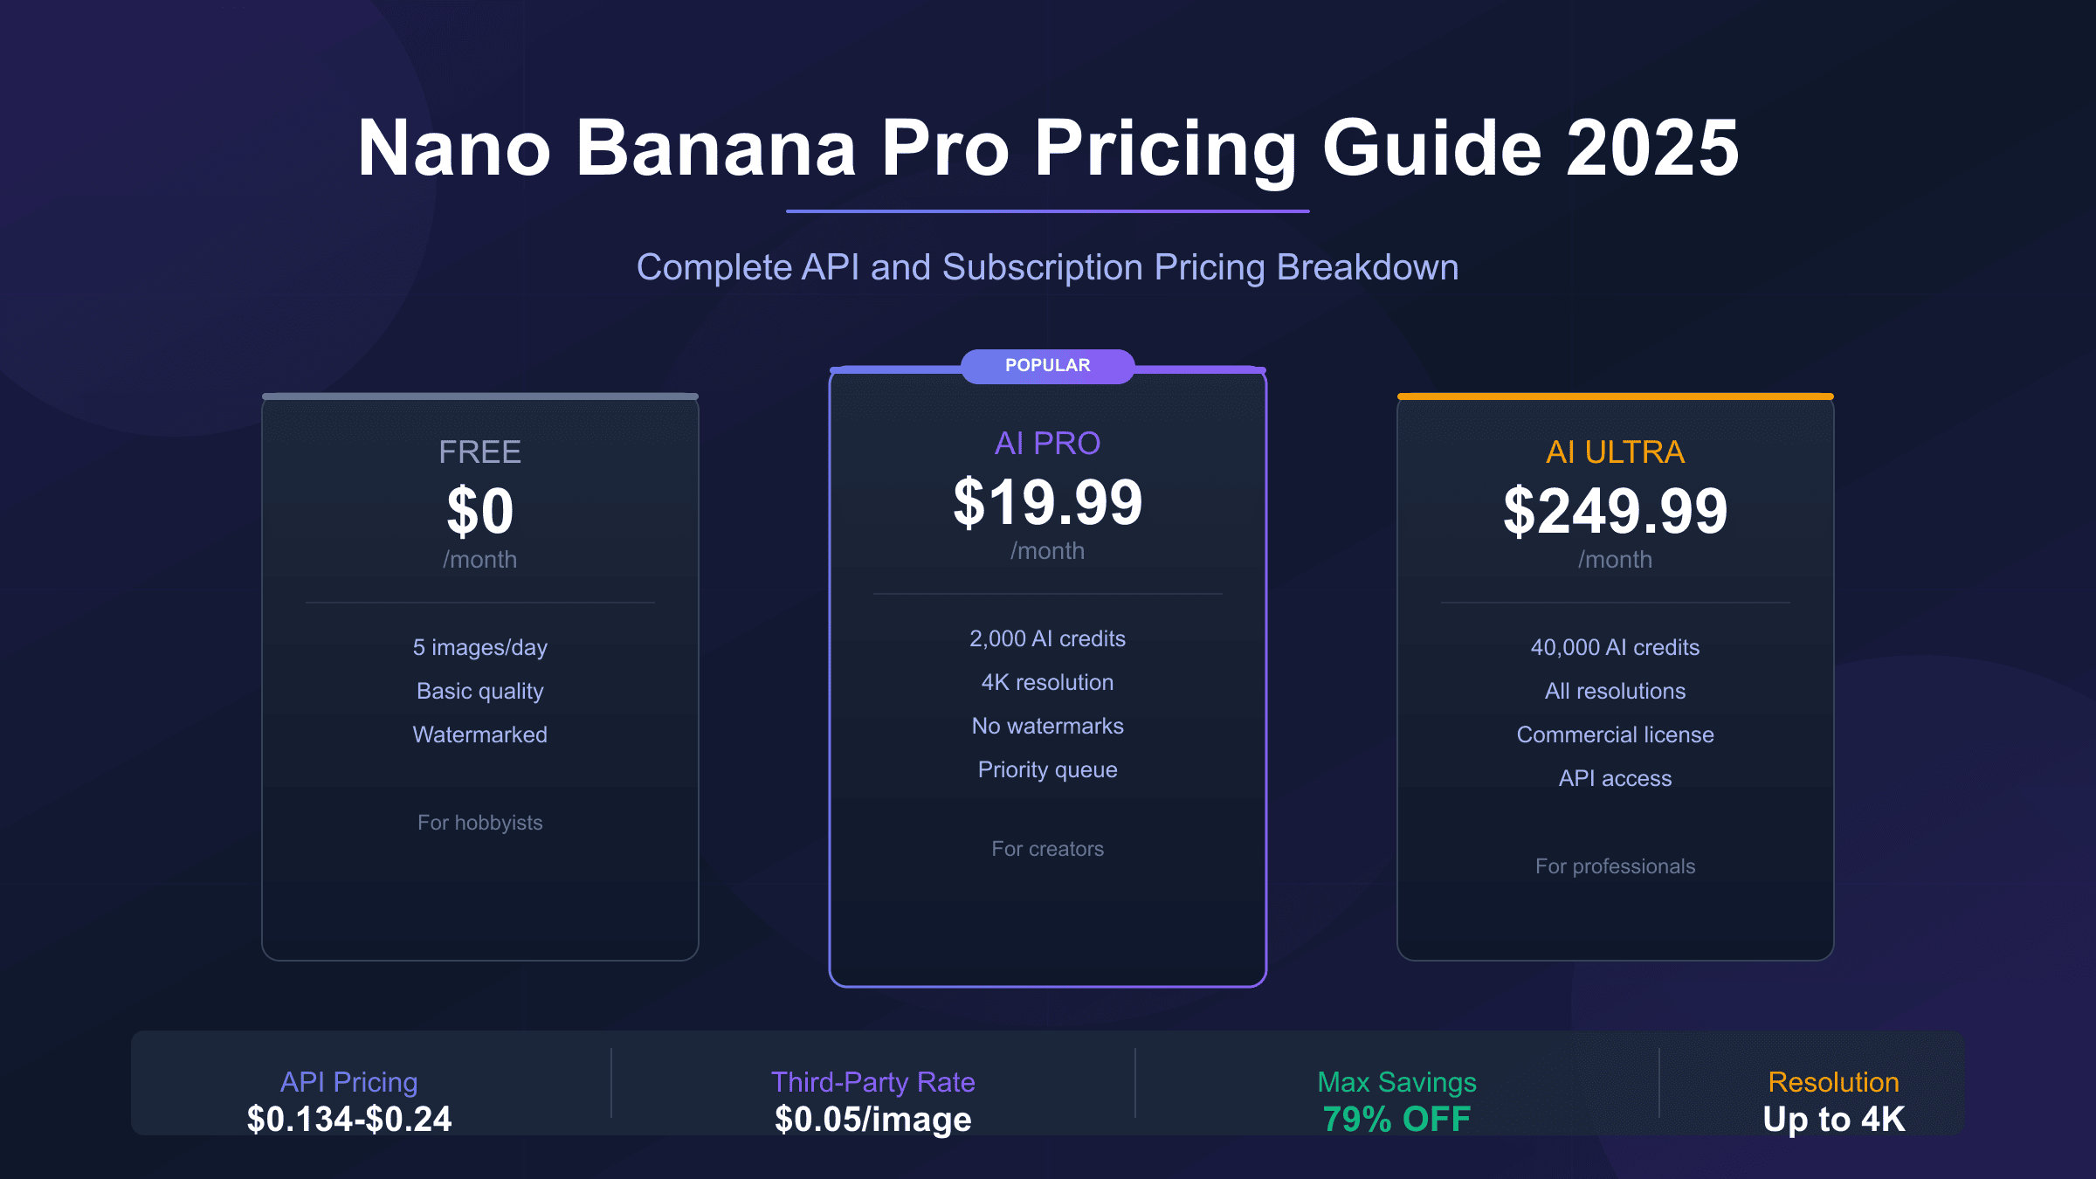This screenshot has width=2096, height=1179.
Task: Click the $19.99 price
Action: click(1047, 503)
